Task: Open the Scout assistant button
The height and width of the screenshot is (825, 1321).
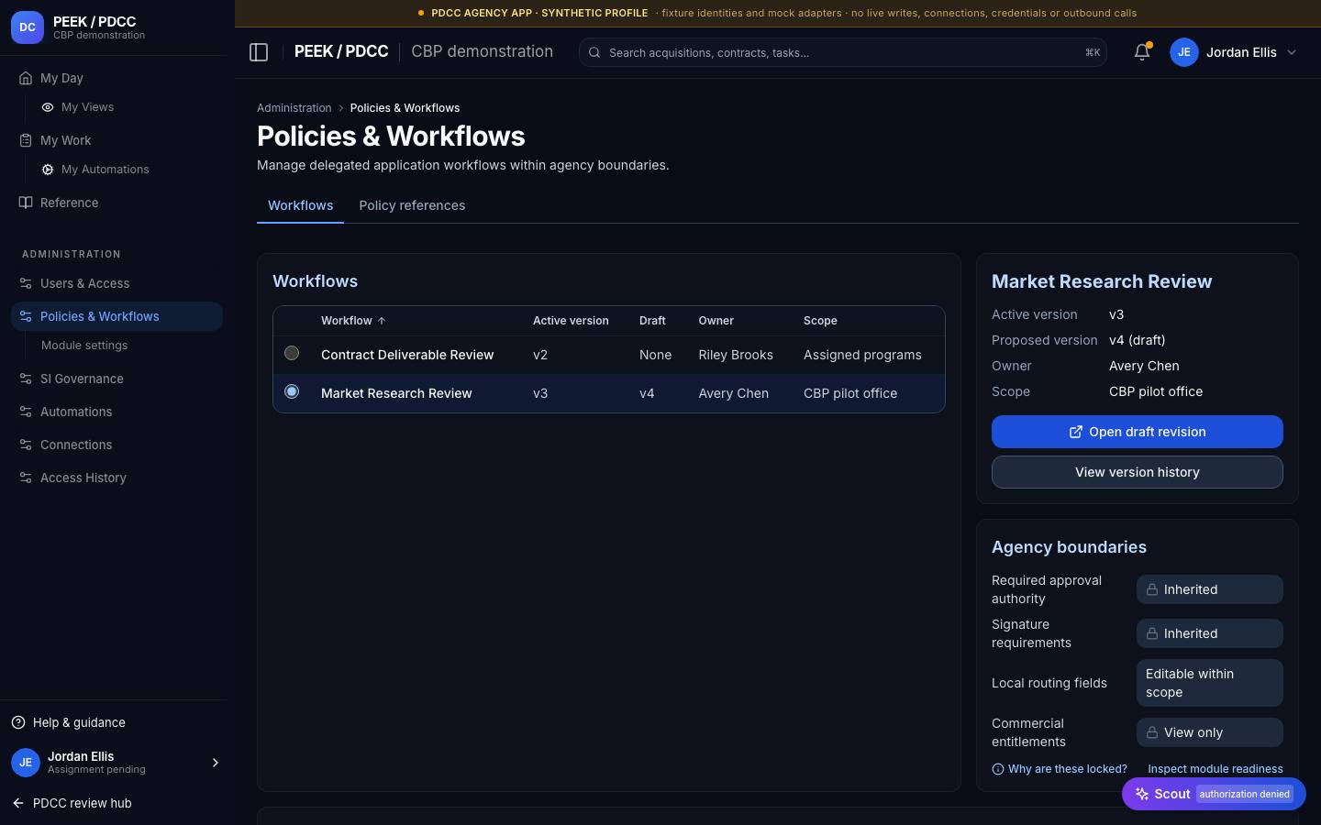Action: tap(1214, 794)
